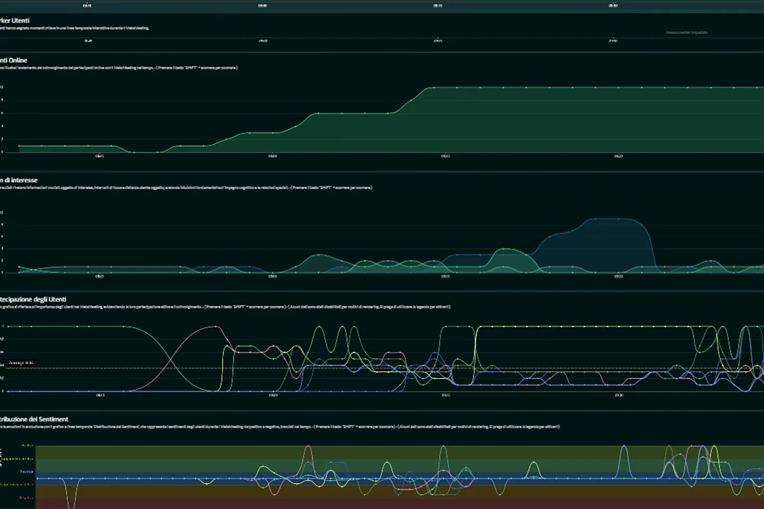The image size is (764, 509).
Task: Click the long yellow plateau line in Partecipazione chart
Action: [584, 327]
